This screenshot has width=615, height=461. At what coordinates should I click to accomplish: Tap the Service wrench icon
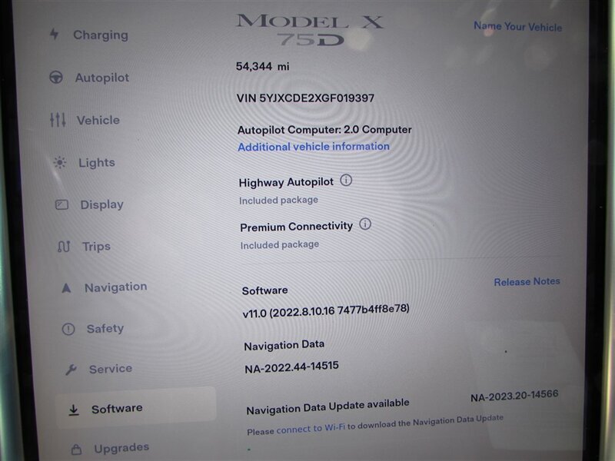coord(71,370)
